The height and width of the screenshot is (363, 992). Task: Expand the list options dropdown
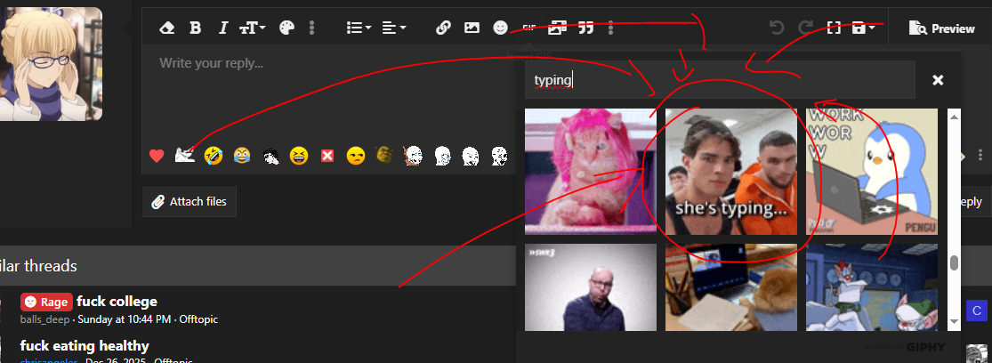click(359, 28)
